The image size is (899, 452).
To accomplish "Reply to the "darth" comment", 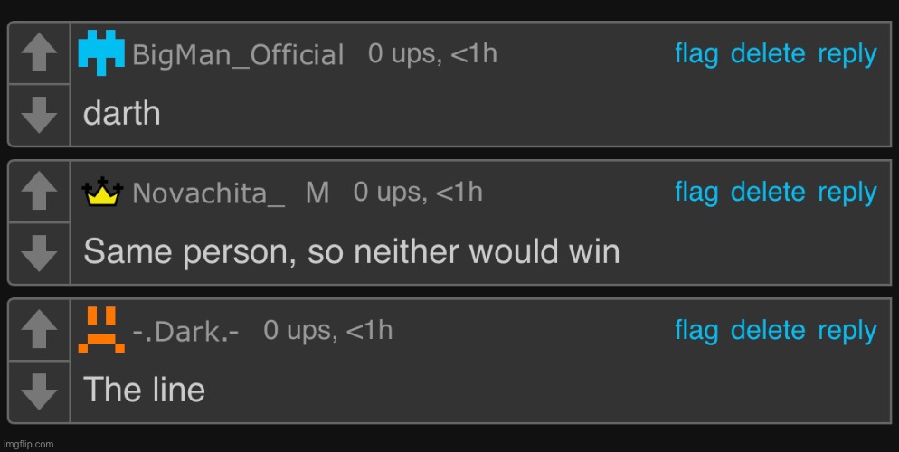I will (x=847, y=54).
